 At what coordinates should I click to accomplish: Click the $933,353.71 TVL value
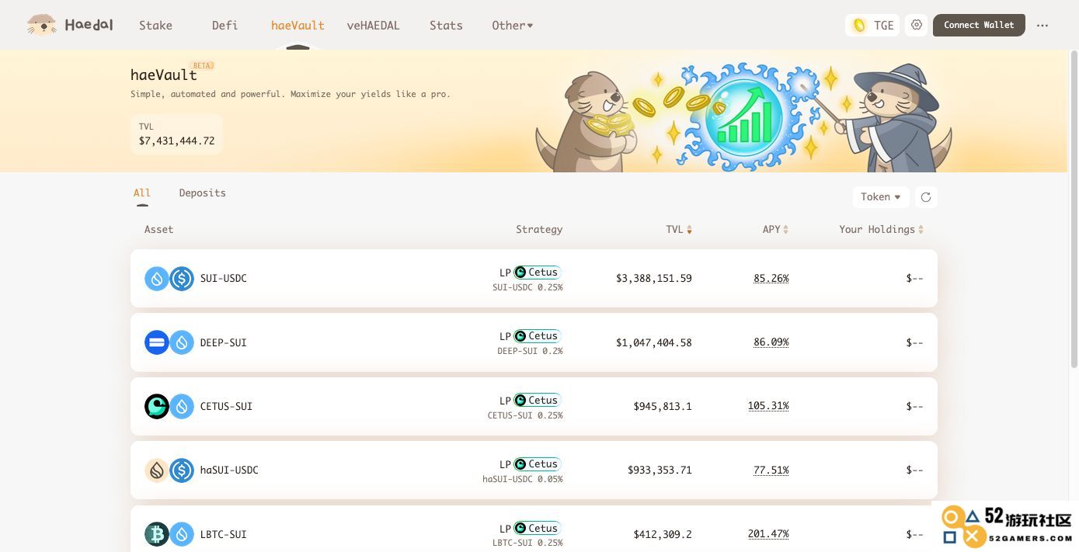coord(660,470)
